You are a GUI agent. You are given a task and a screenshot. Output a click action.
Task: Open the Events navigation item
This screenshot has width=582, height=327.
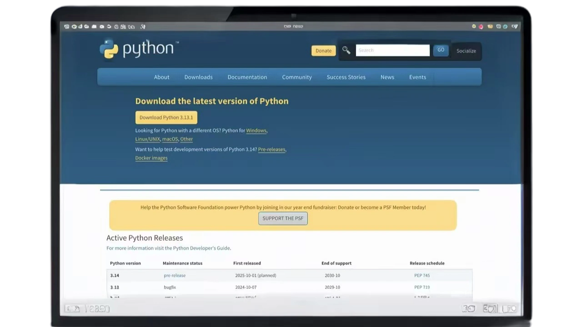[x=417, y=77]
